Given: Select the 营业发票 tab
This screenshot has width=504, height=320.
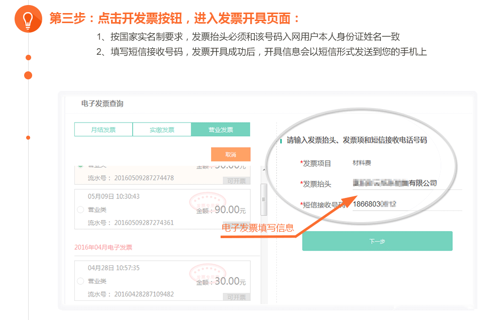Looking at the screenshot, I should click(x=221, y=130).
